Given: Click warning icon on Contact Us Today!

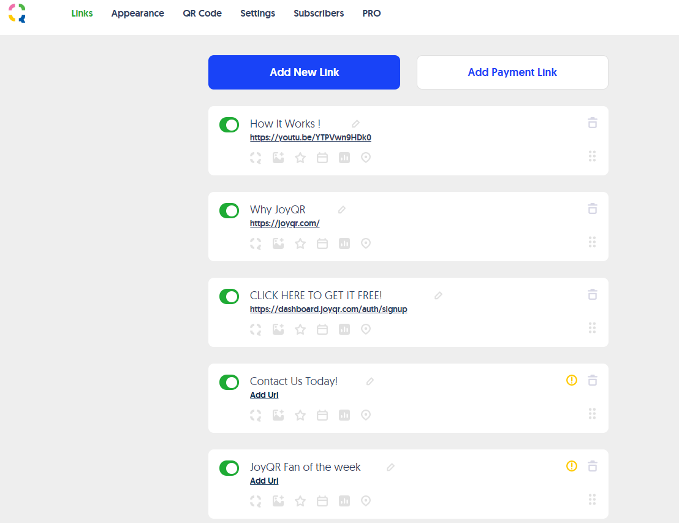Looking at the screenshot, I should 572,380.
